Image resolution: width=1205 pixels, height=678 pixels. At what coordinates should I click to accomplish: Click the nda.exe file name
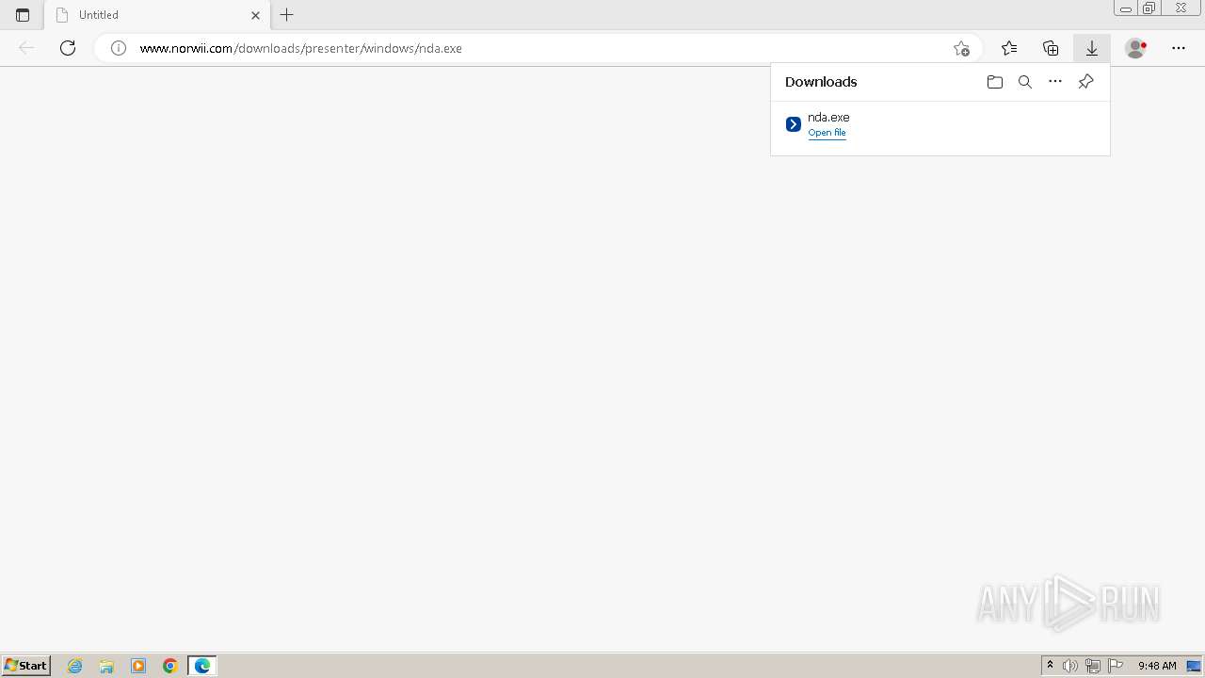click(828, 117)
